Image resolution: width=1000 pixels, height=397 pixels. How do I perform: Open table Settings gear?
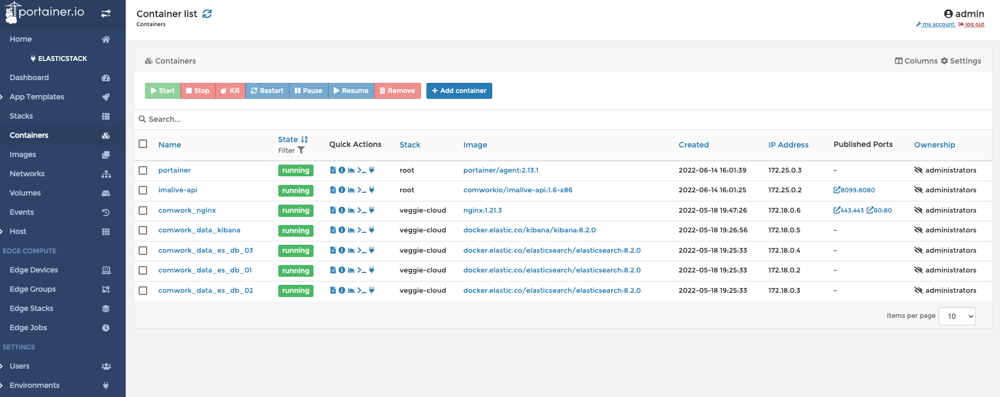(x=961, y=61)
